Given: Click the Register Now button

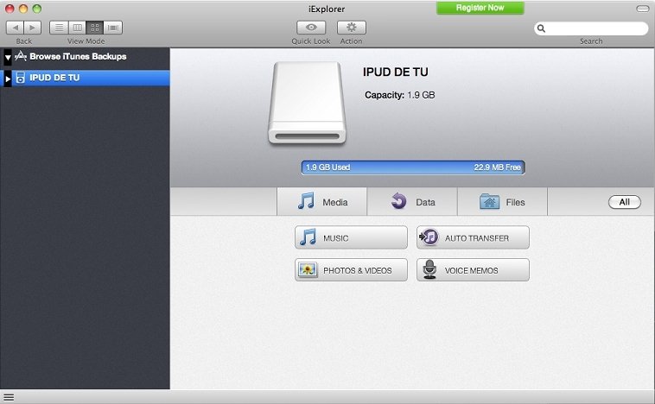Looking at the screenshot, I should click(x=480, y=8).
